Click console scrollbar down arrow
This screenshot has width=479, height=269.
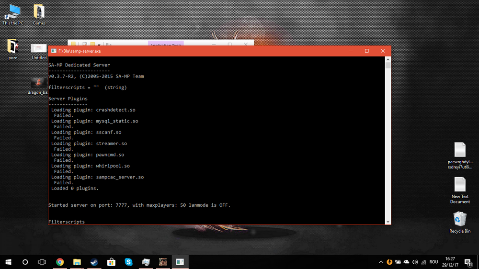(x=388, y=222)
